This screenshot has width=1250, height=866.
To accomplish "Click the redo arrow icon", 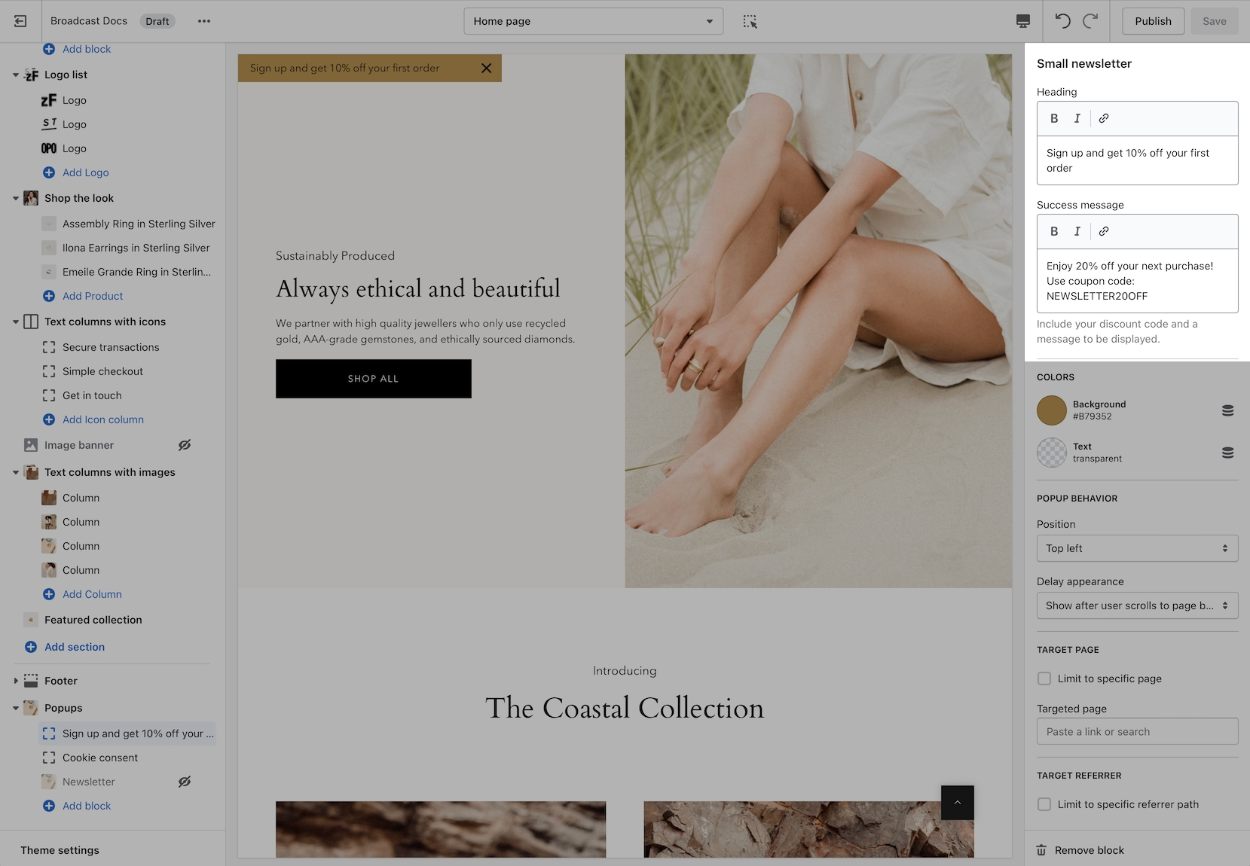I will coord(1090,21).
